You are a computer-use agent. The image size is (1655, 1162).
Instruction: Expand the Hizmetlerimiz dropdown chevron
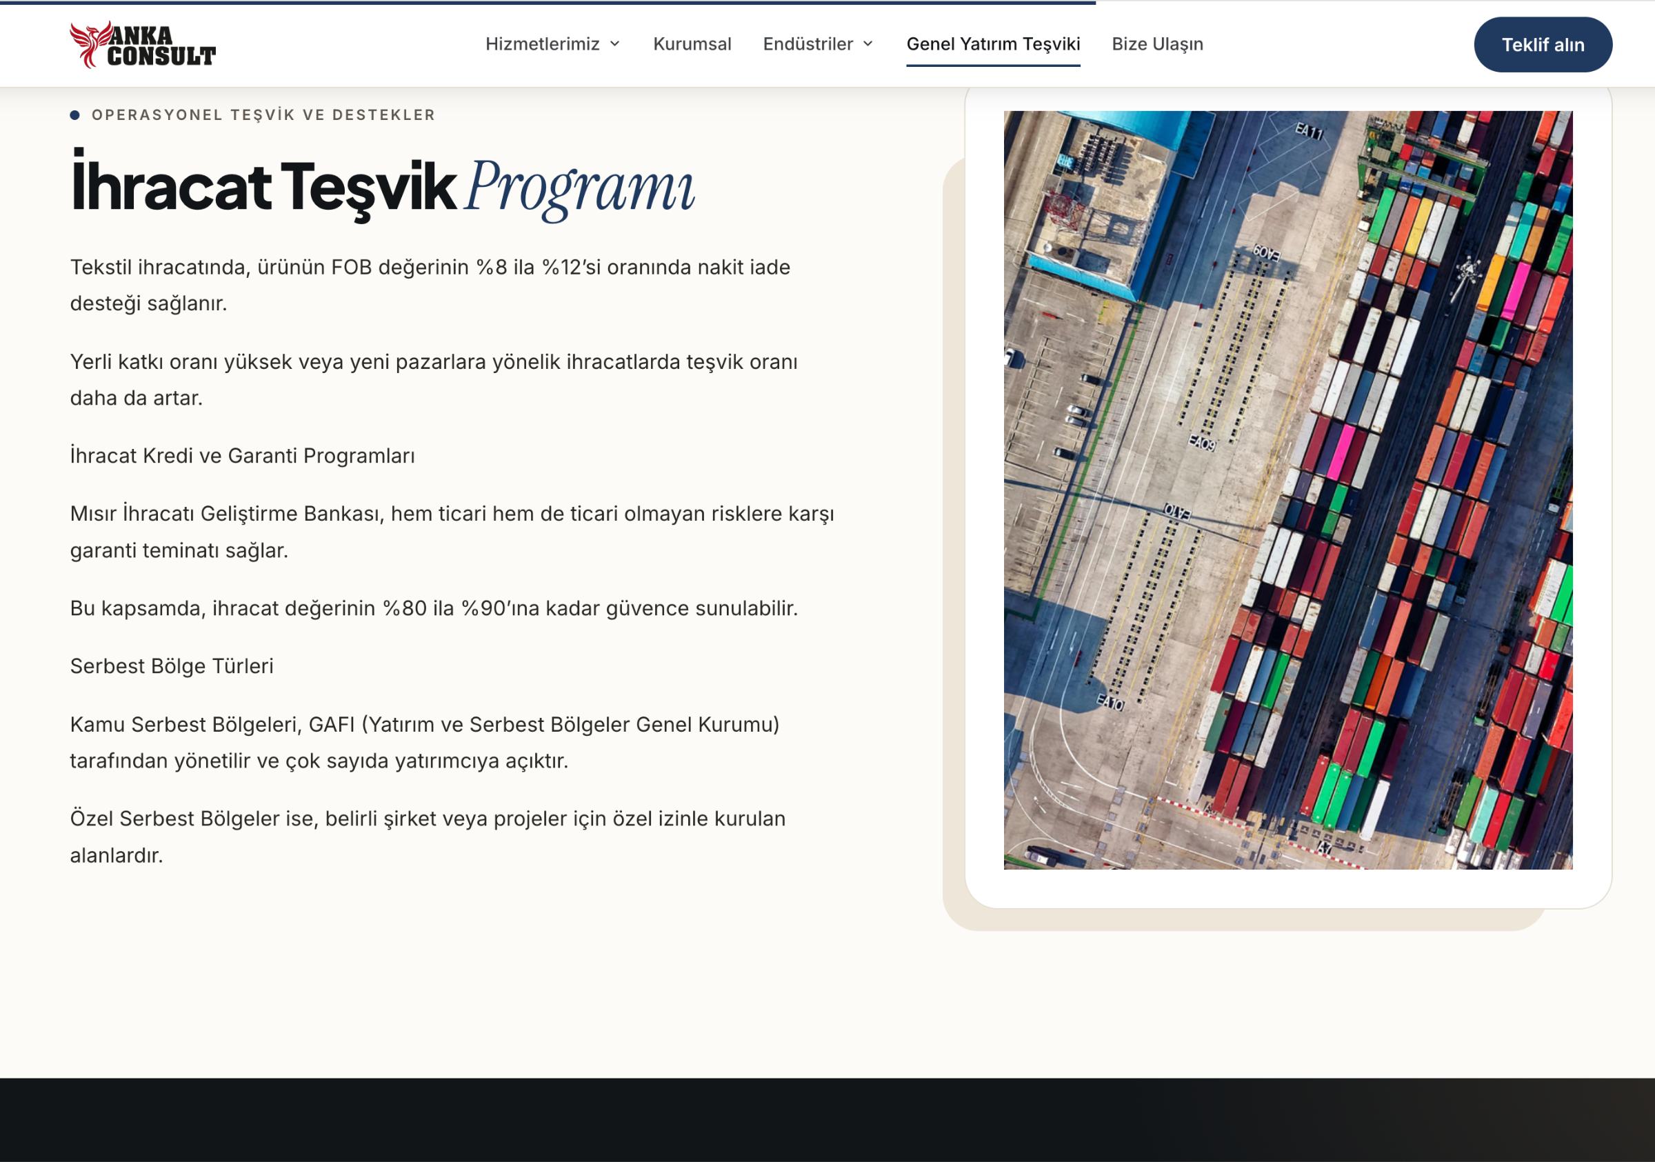tap(615, 44)
